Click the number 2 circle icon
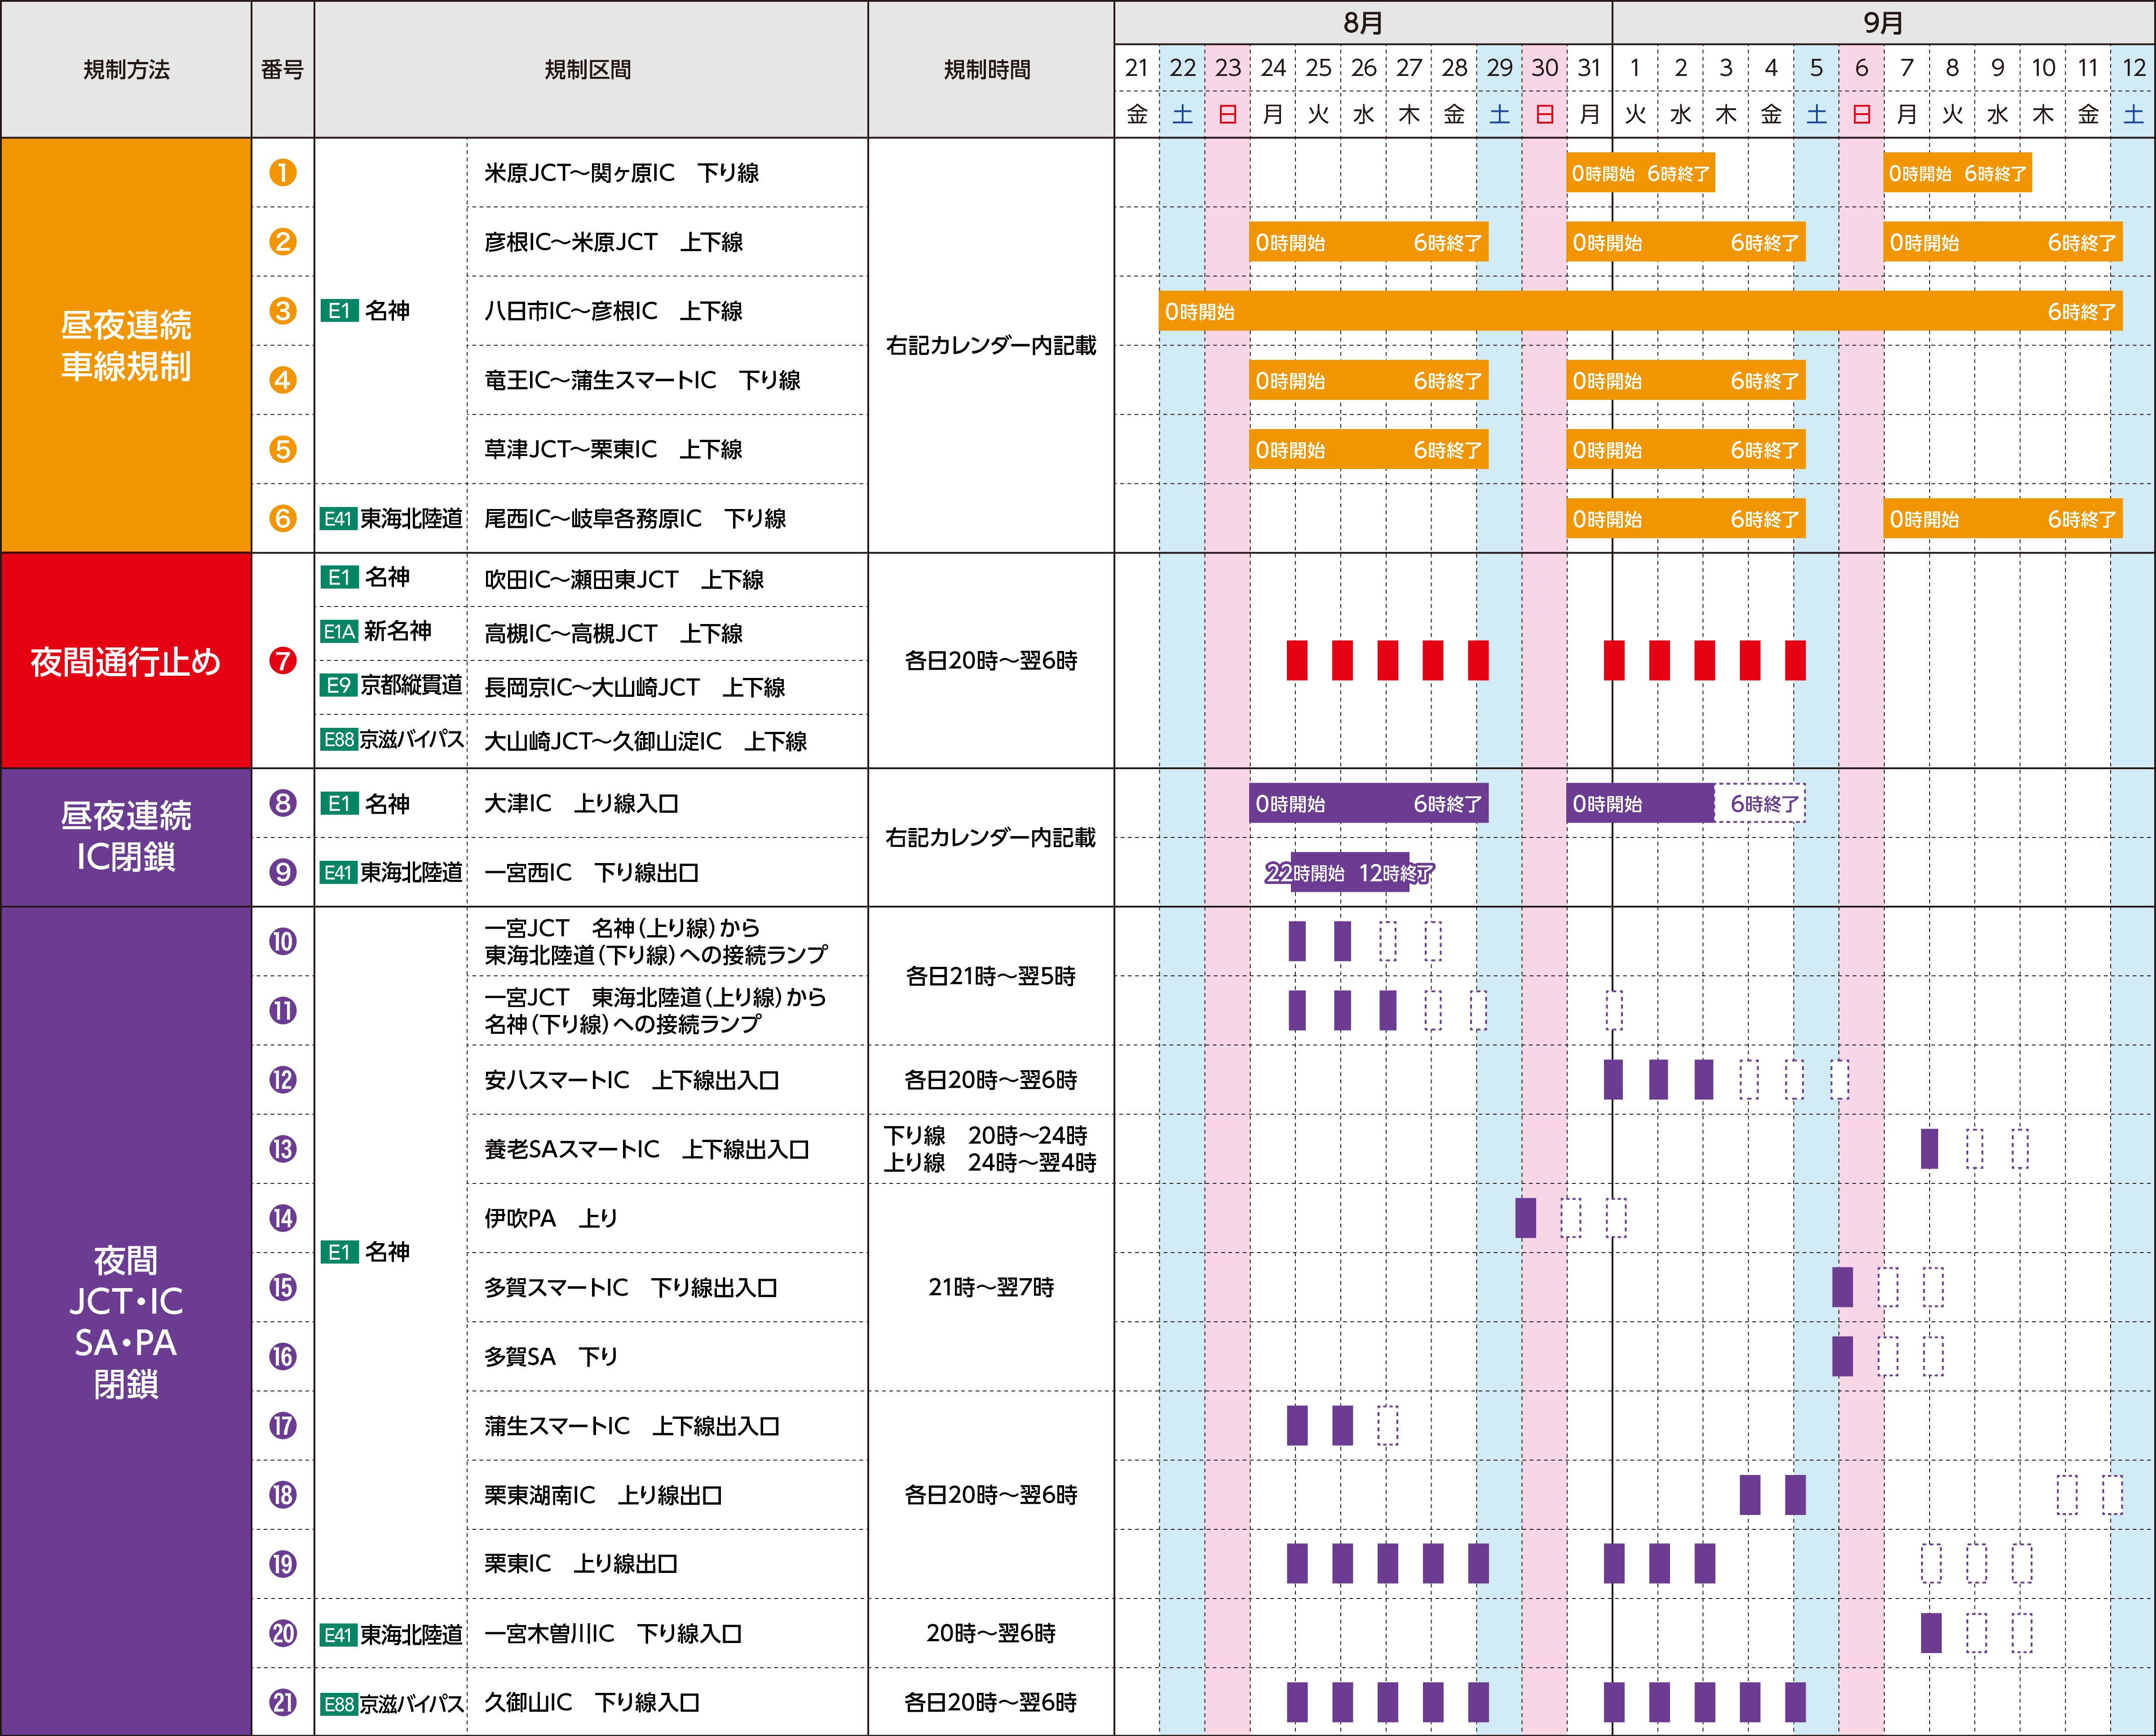The image size is (2156, 1736). click(283, 242)
